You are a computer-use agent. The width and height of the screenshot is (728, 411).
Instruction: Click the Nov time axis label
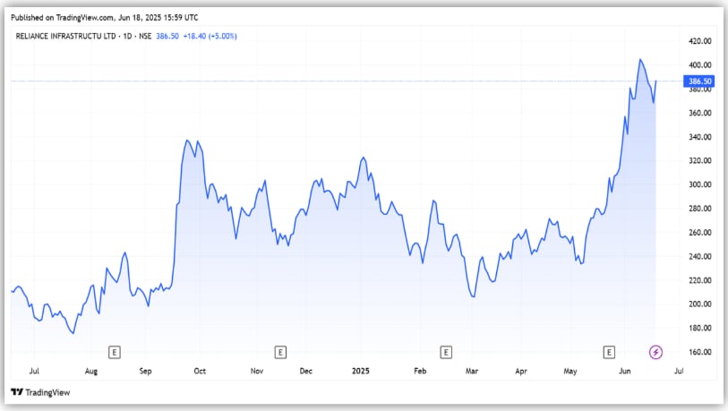tap(257, 371)
